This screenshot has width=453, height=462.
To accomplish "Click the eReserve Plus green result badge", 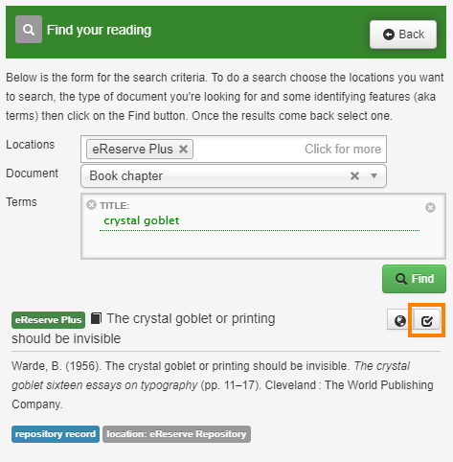I will (48, 320).
